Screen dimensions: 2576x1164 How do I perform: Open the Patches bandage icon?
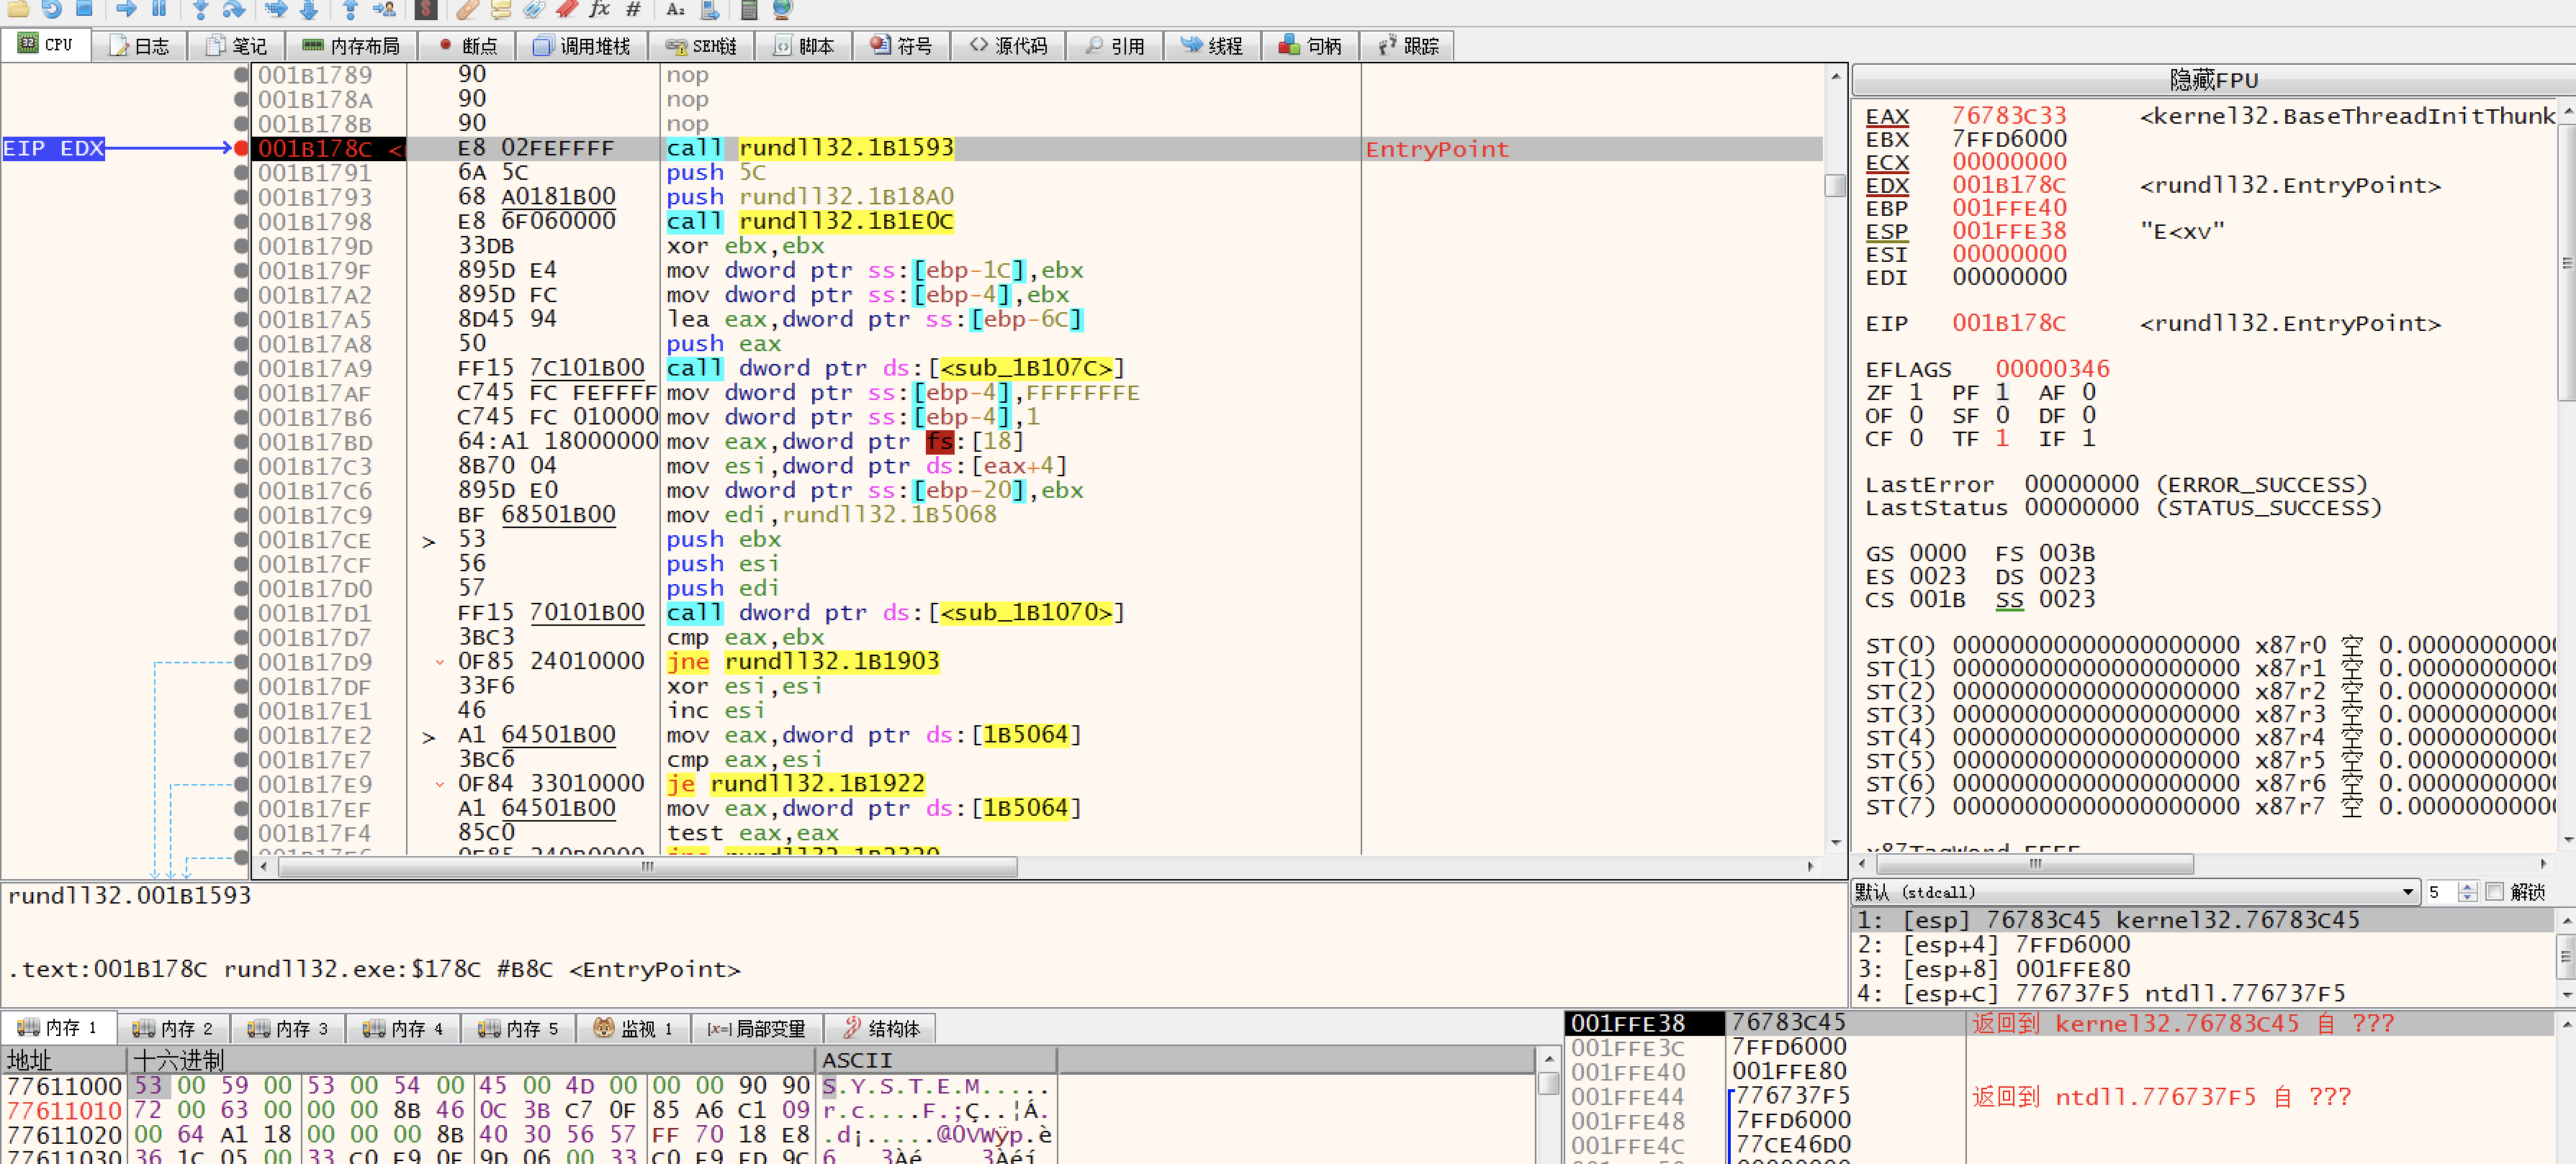pos(467,9)
